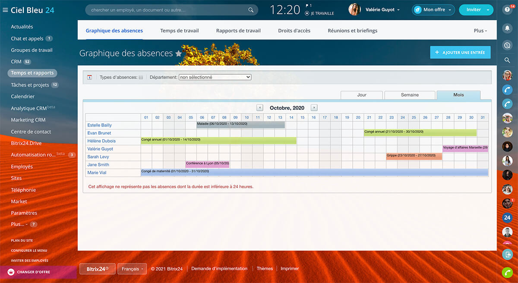Click the search magnifier in top search bar
This screenshot has height=283, width=518.
coord(251,10)
